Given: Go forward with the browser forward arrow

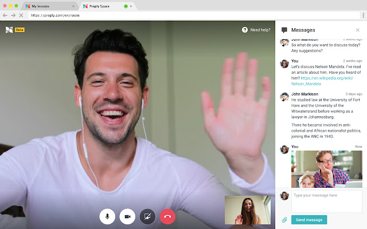Looking at the screenshot, I should point(13,15).
